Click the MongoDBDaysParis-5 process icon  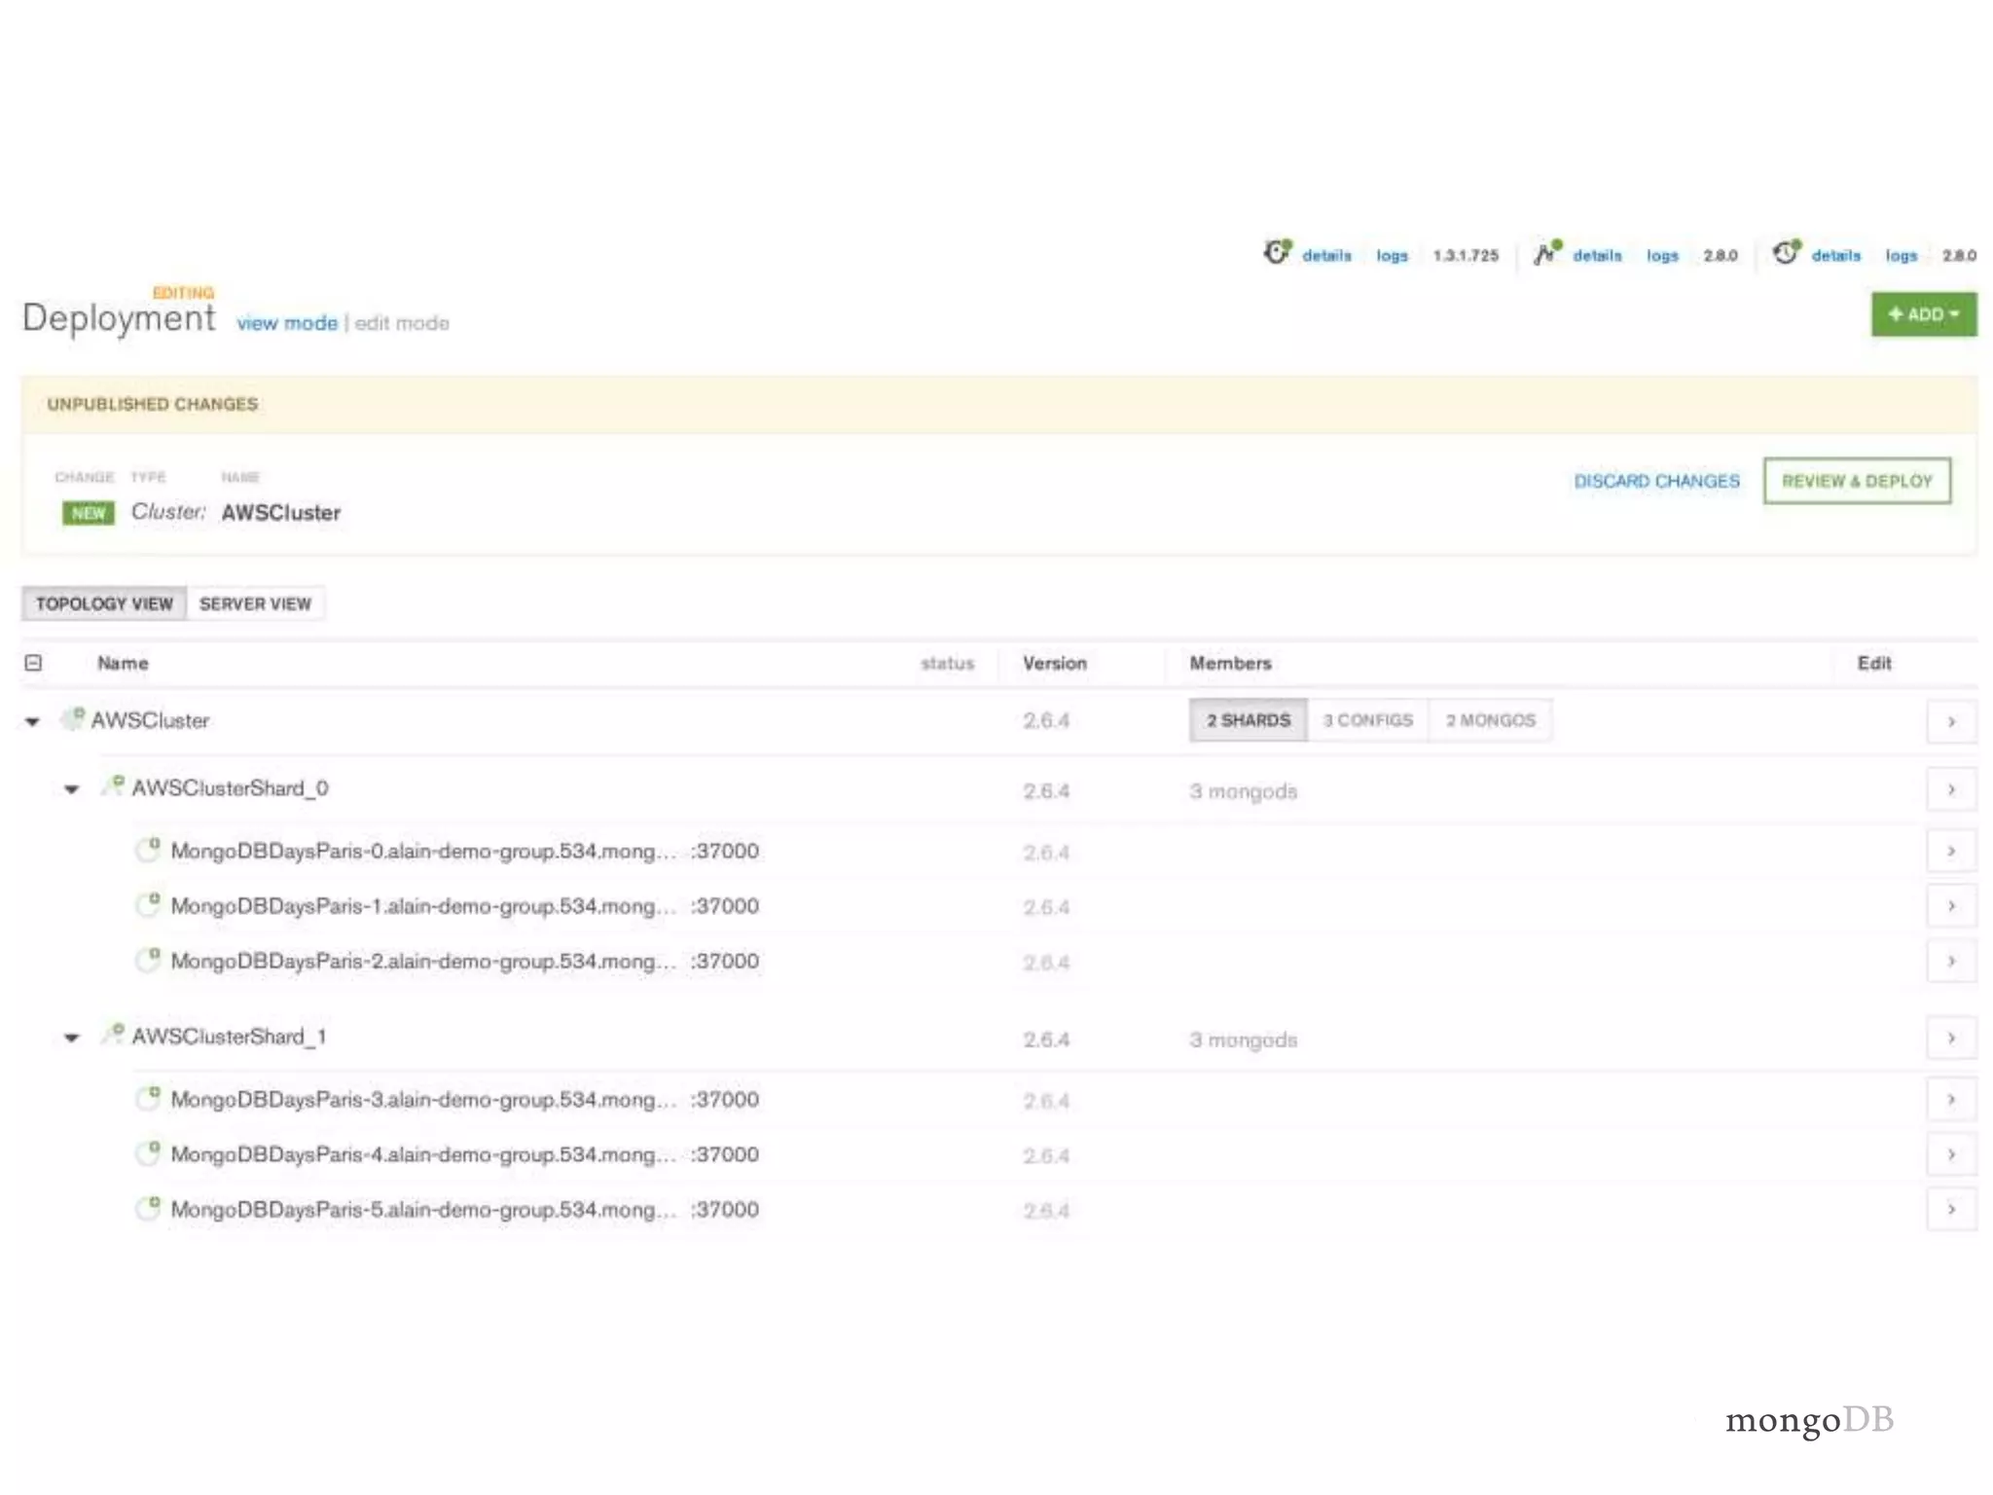pyautogui.click(x=148, y=1208)
